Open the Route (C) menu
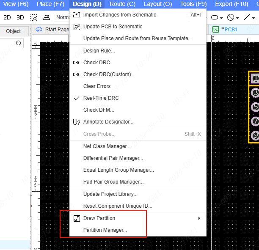The image size is (259, 250). [x=122, y=4]
